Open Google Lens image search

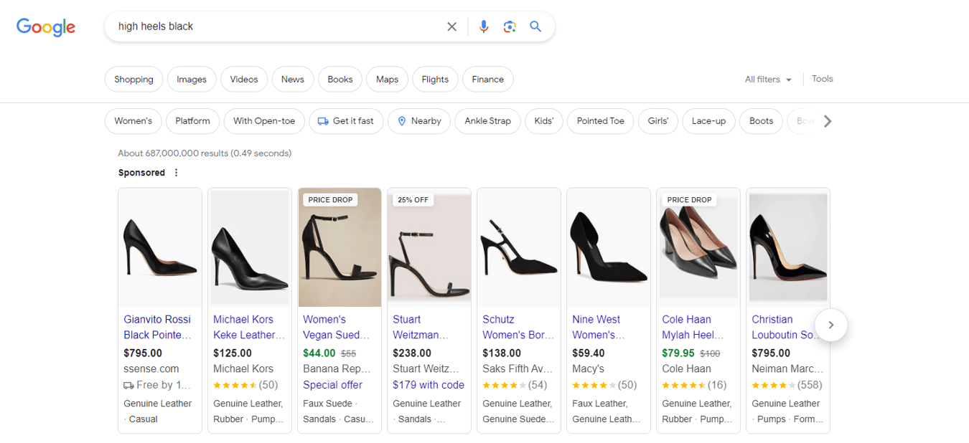(x=510, y=26)
